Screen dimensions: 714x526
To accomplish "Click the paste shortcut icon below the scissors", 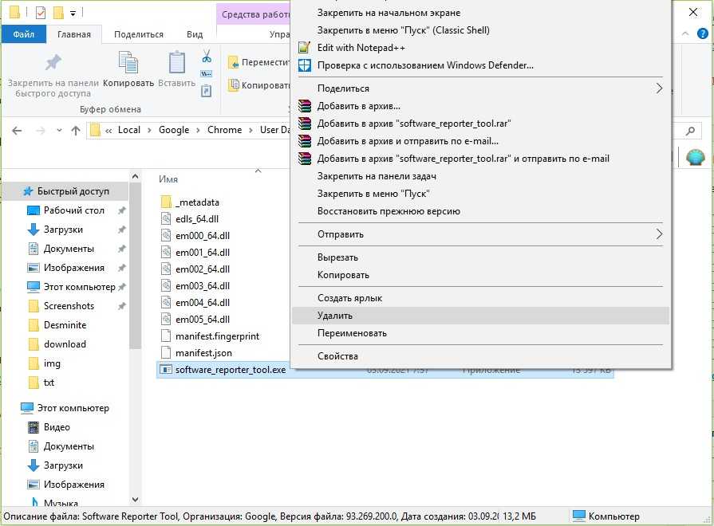I will tap(206, 91).
